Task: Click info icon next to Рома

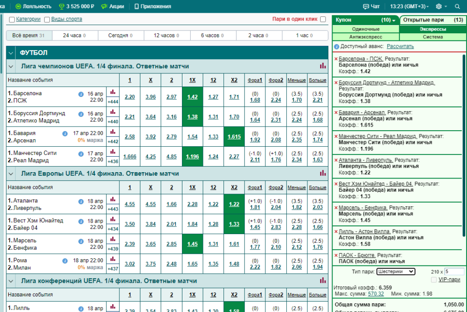Action: pyautogui.click(x=65, y=261)
